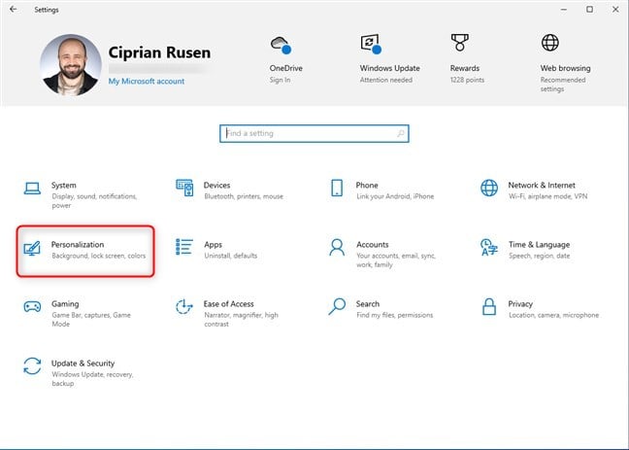Click 'Your accounts, email, sync' description

tap(396, 260)
